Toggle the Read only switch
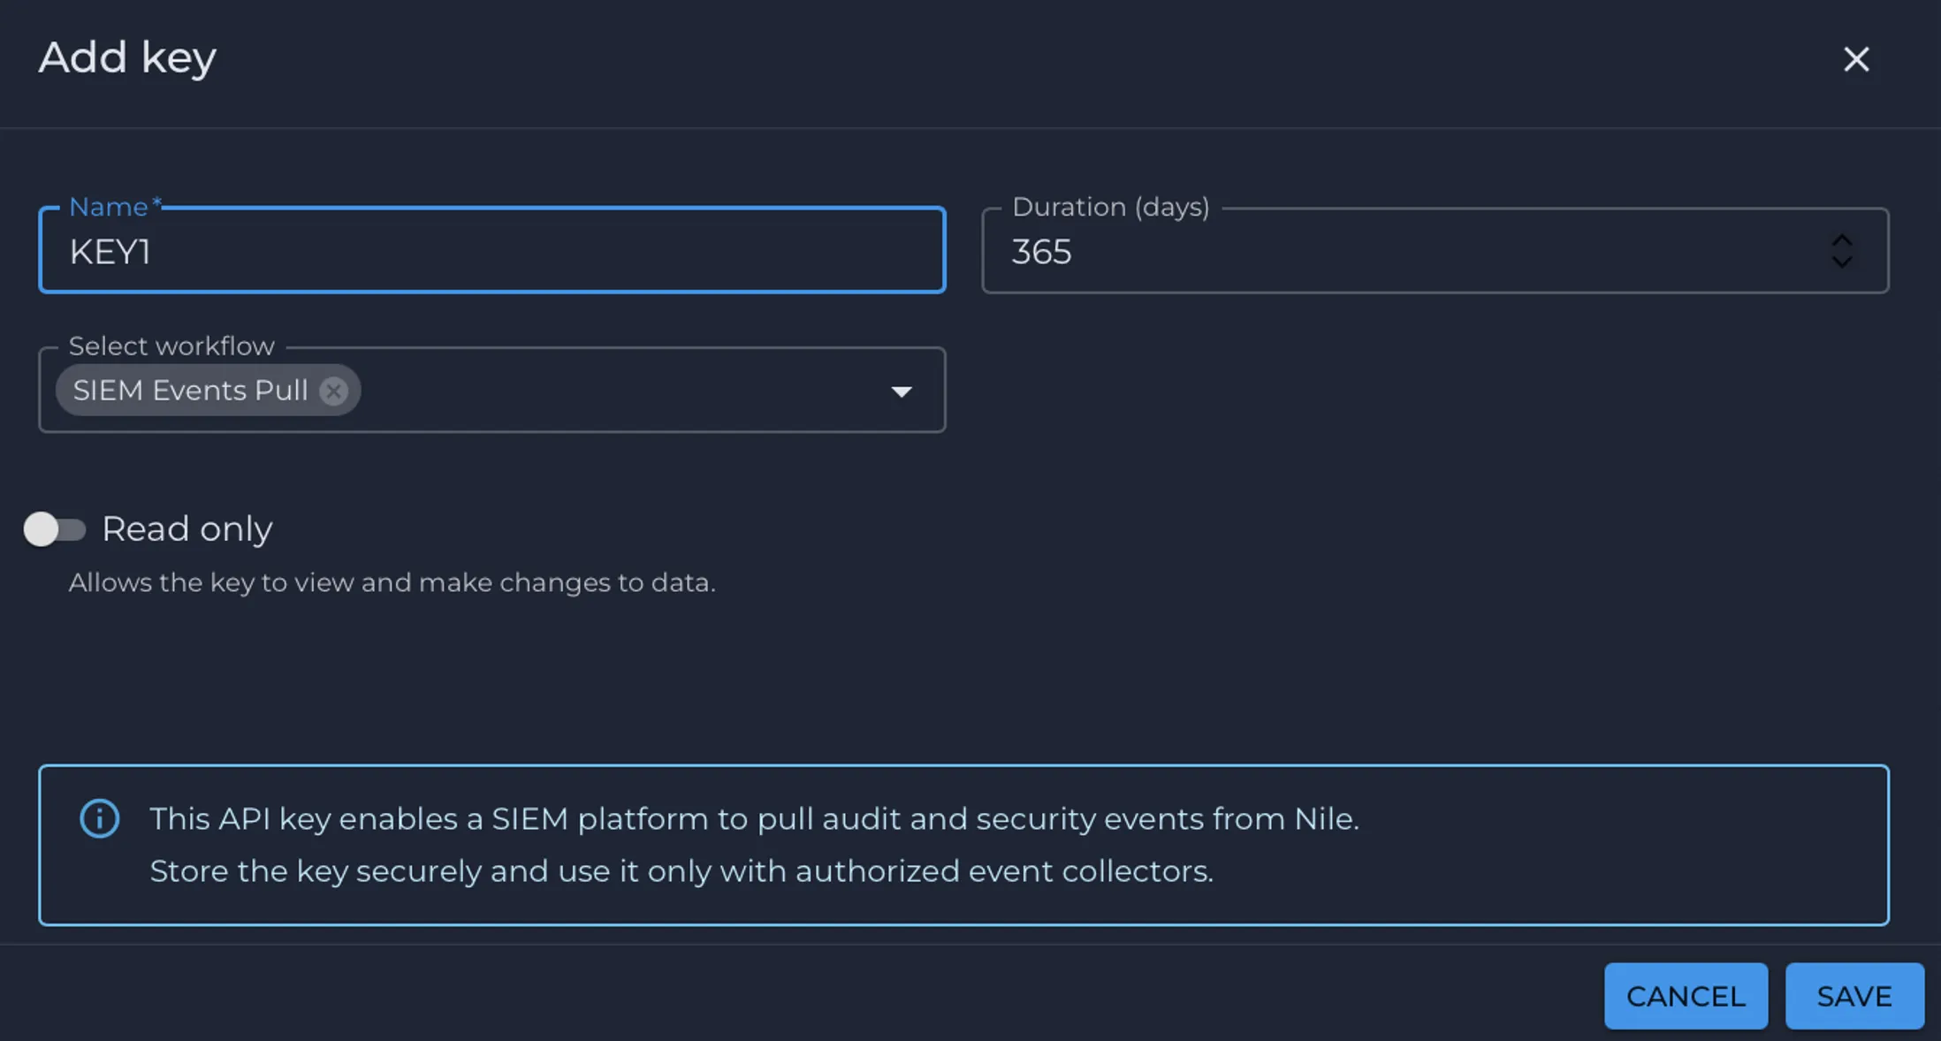Screen dimensions: 1941x1041 [55, 529]
